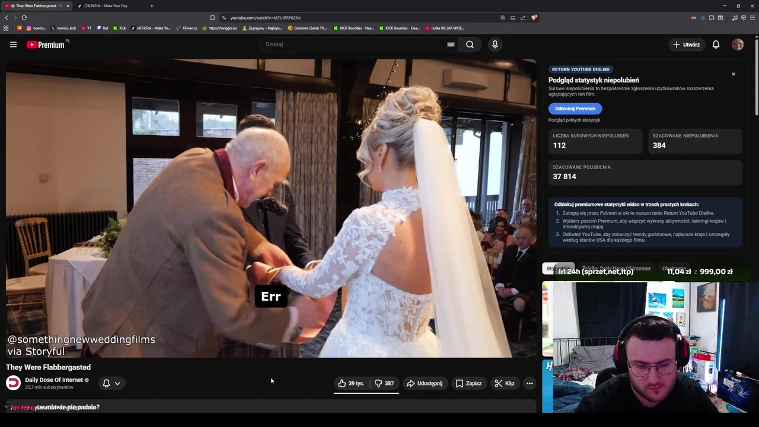Image resolution: width=759 pixels, height=427 pixels.
Task: Bookmark this page via address bar icon
Action: click(212, 18)
